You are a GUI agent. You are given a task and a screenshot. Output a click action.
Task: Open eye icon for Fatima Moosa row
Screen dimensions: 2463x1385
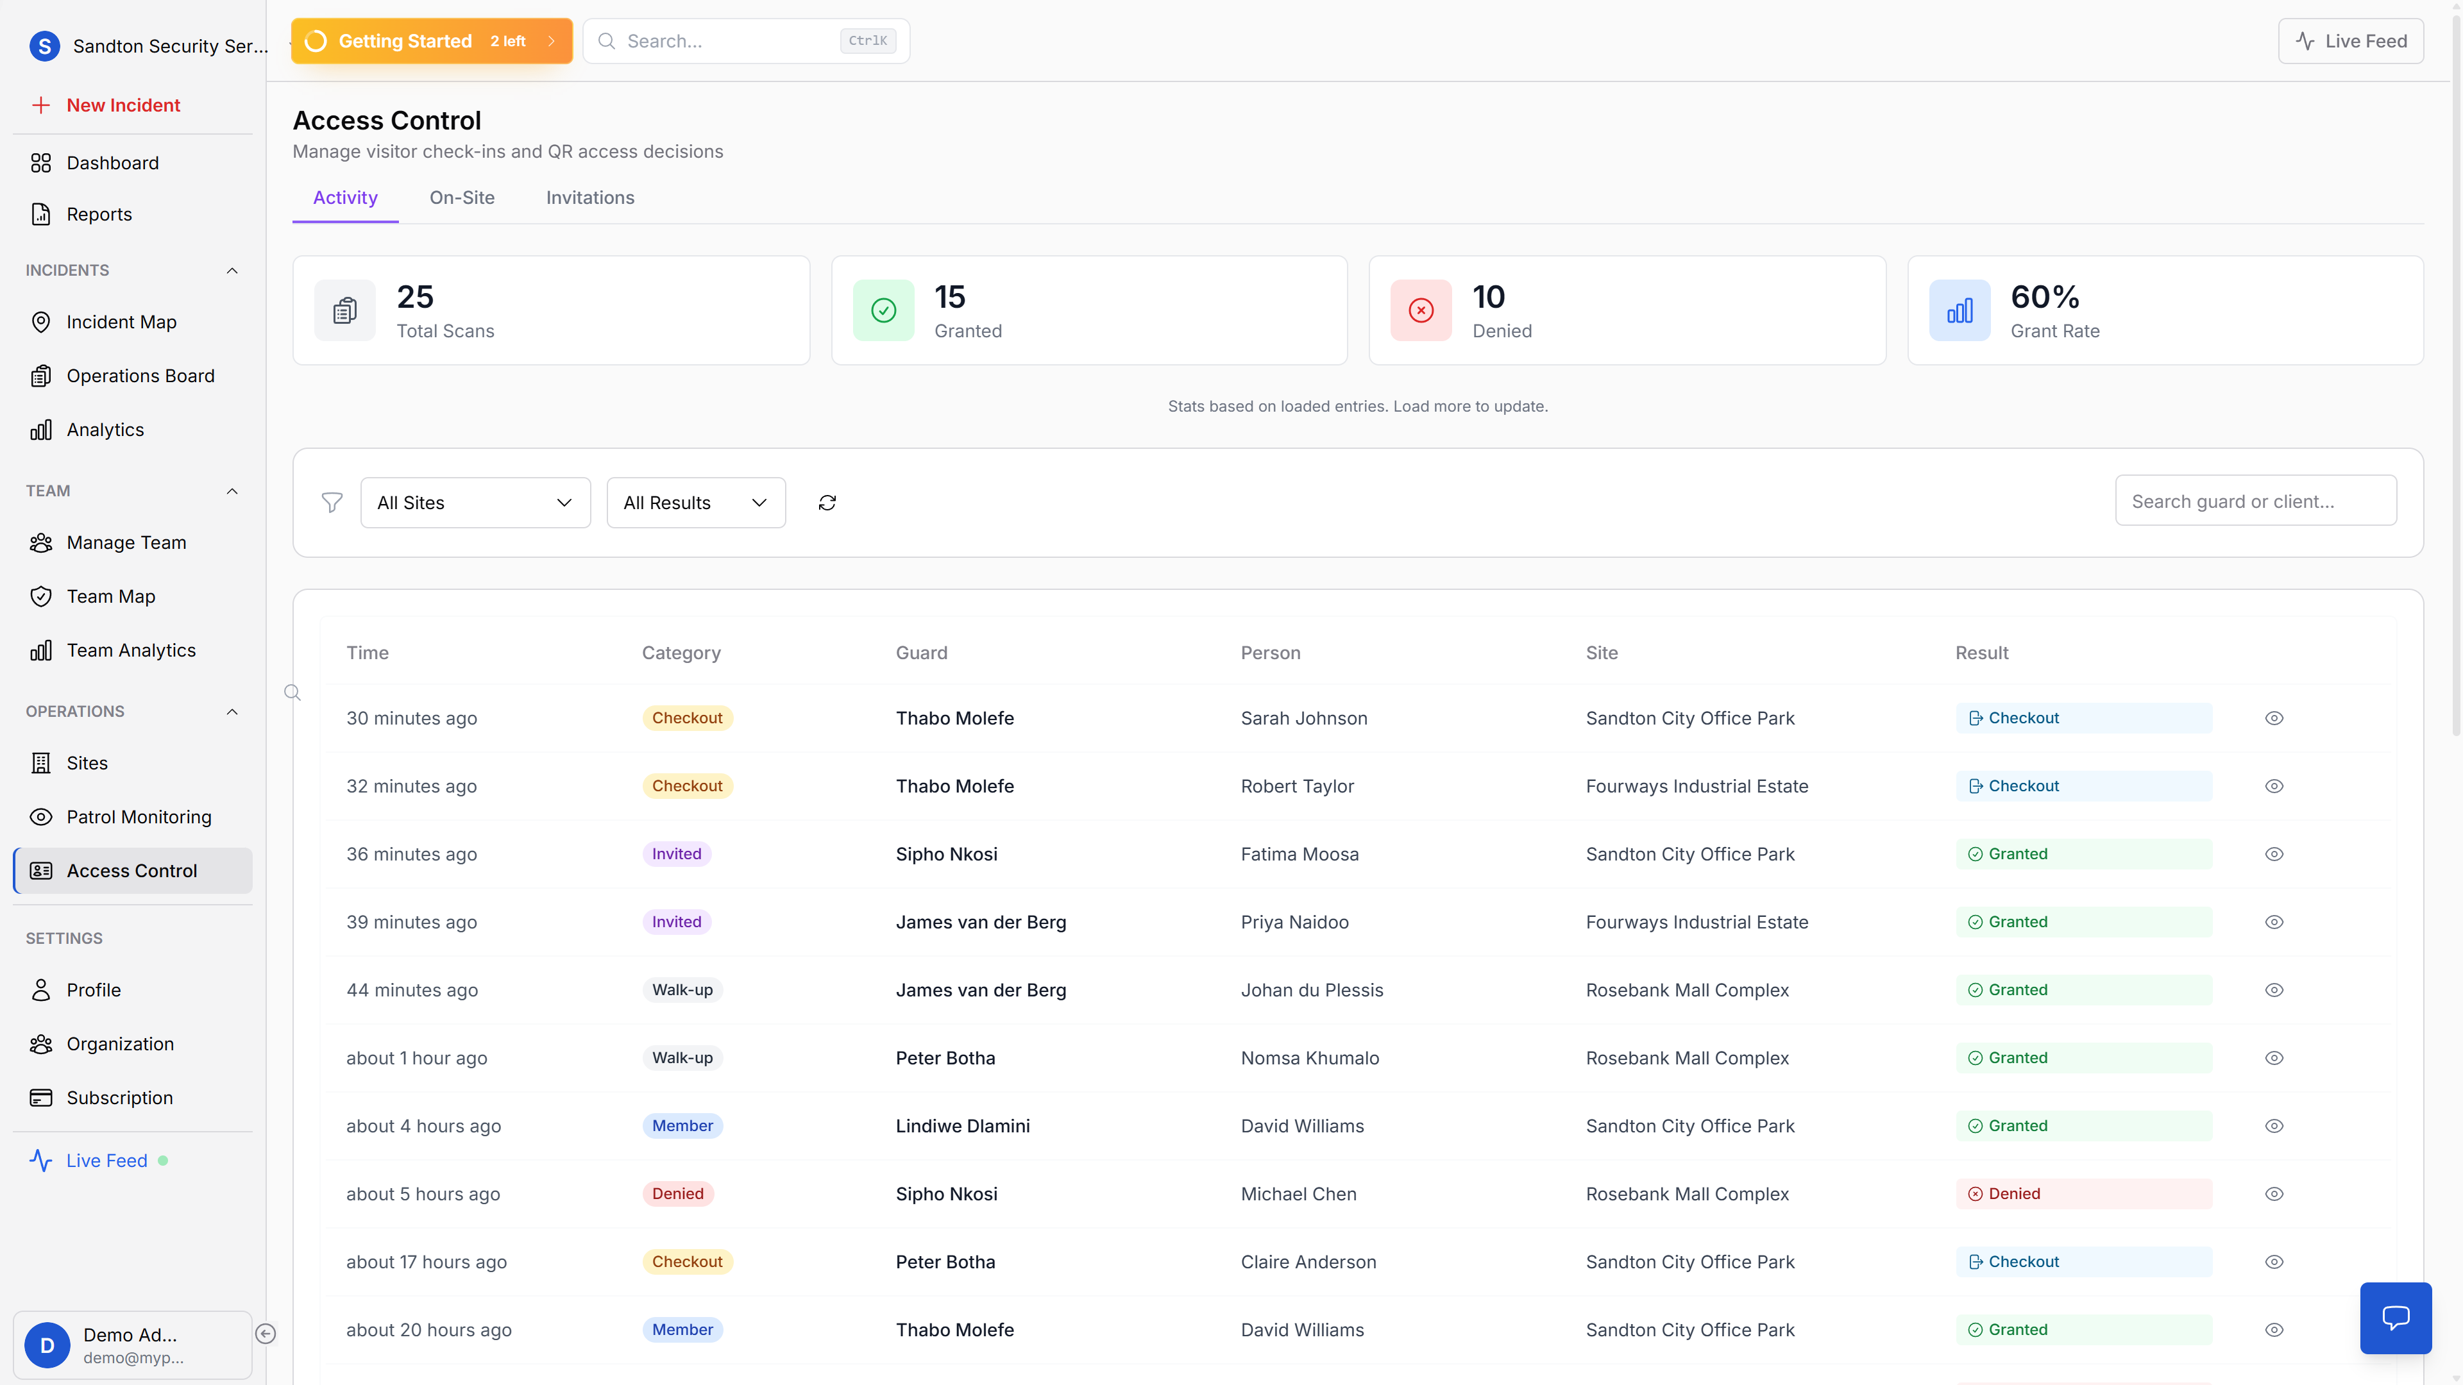point(2274,853)
